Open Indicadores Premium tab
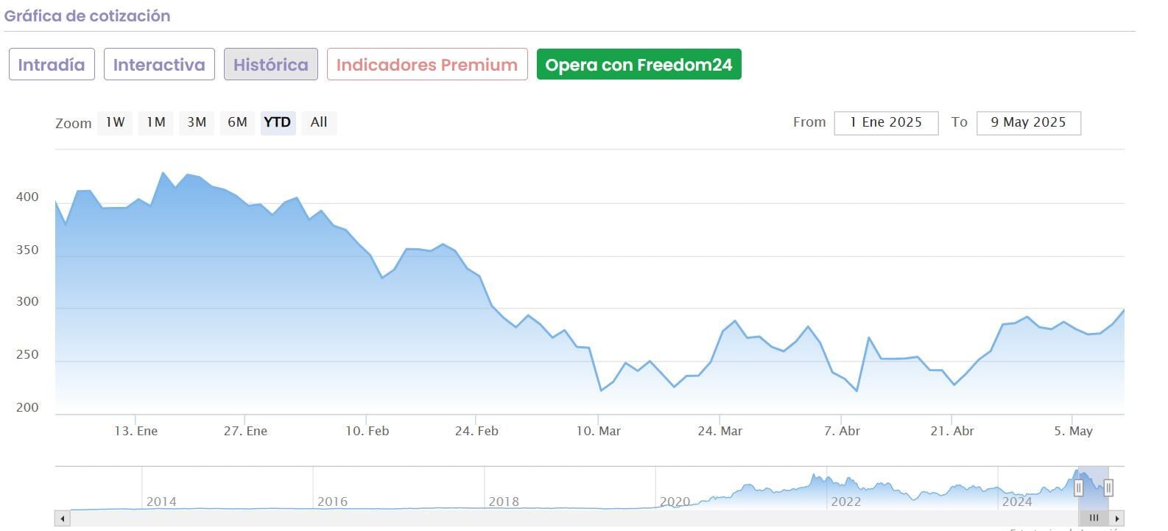 point(427,65)
